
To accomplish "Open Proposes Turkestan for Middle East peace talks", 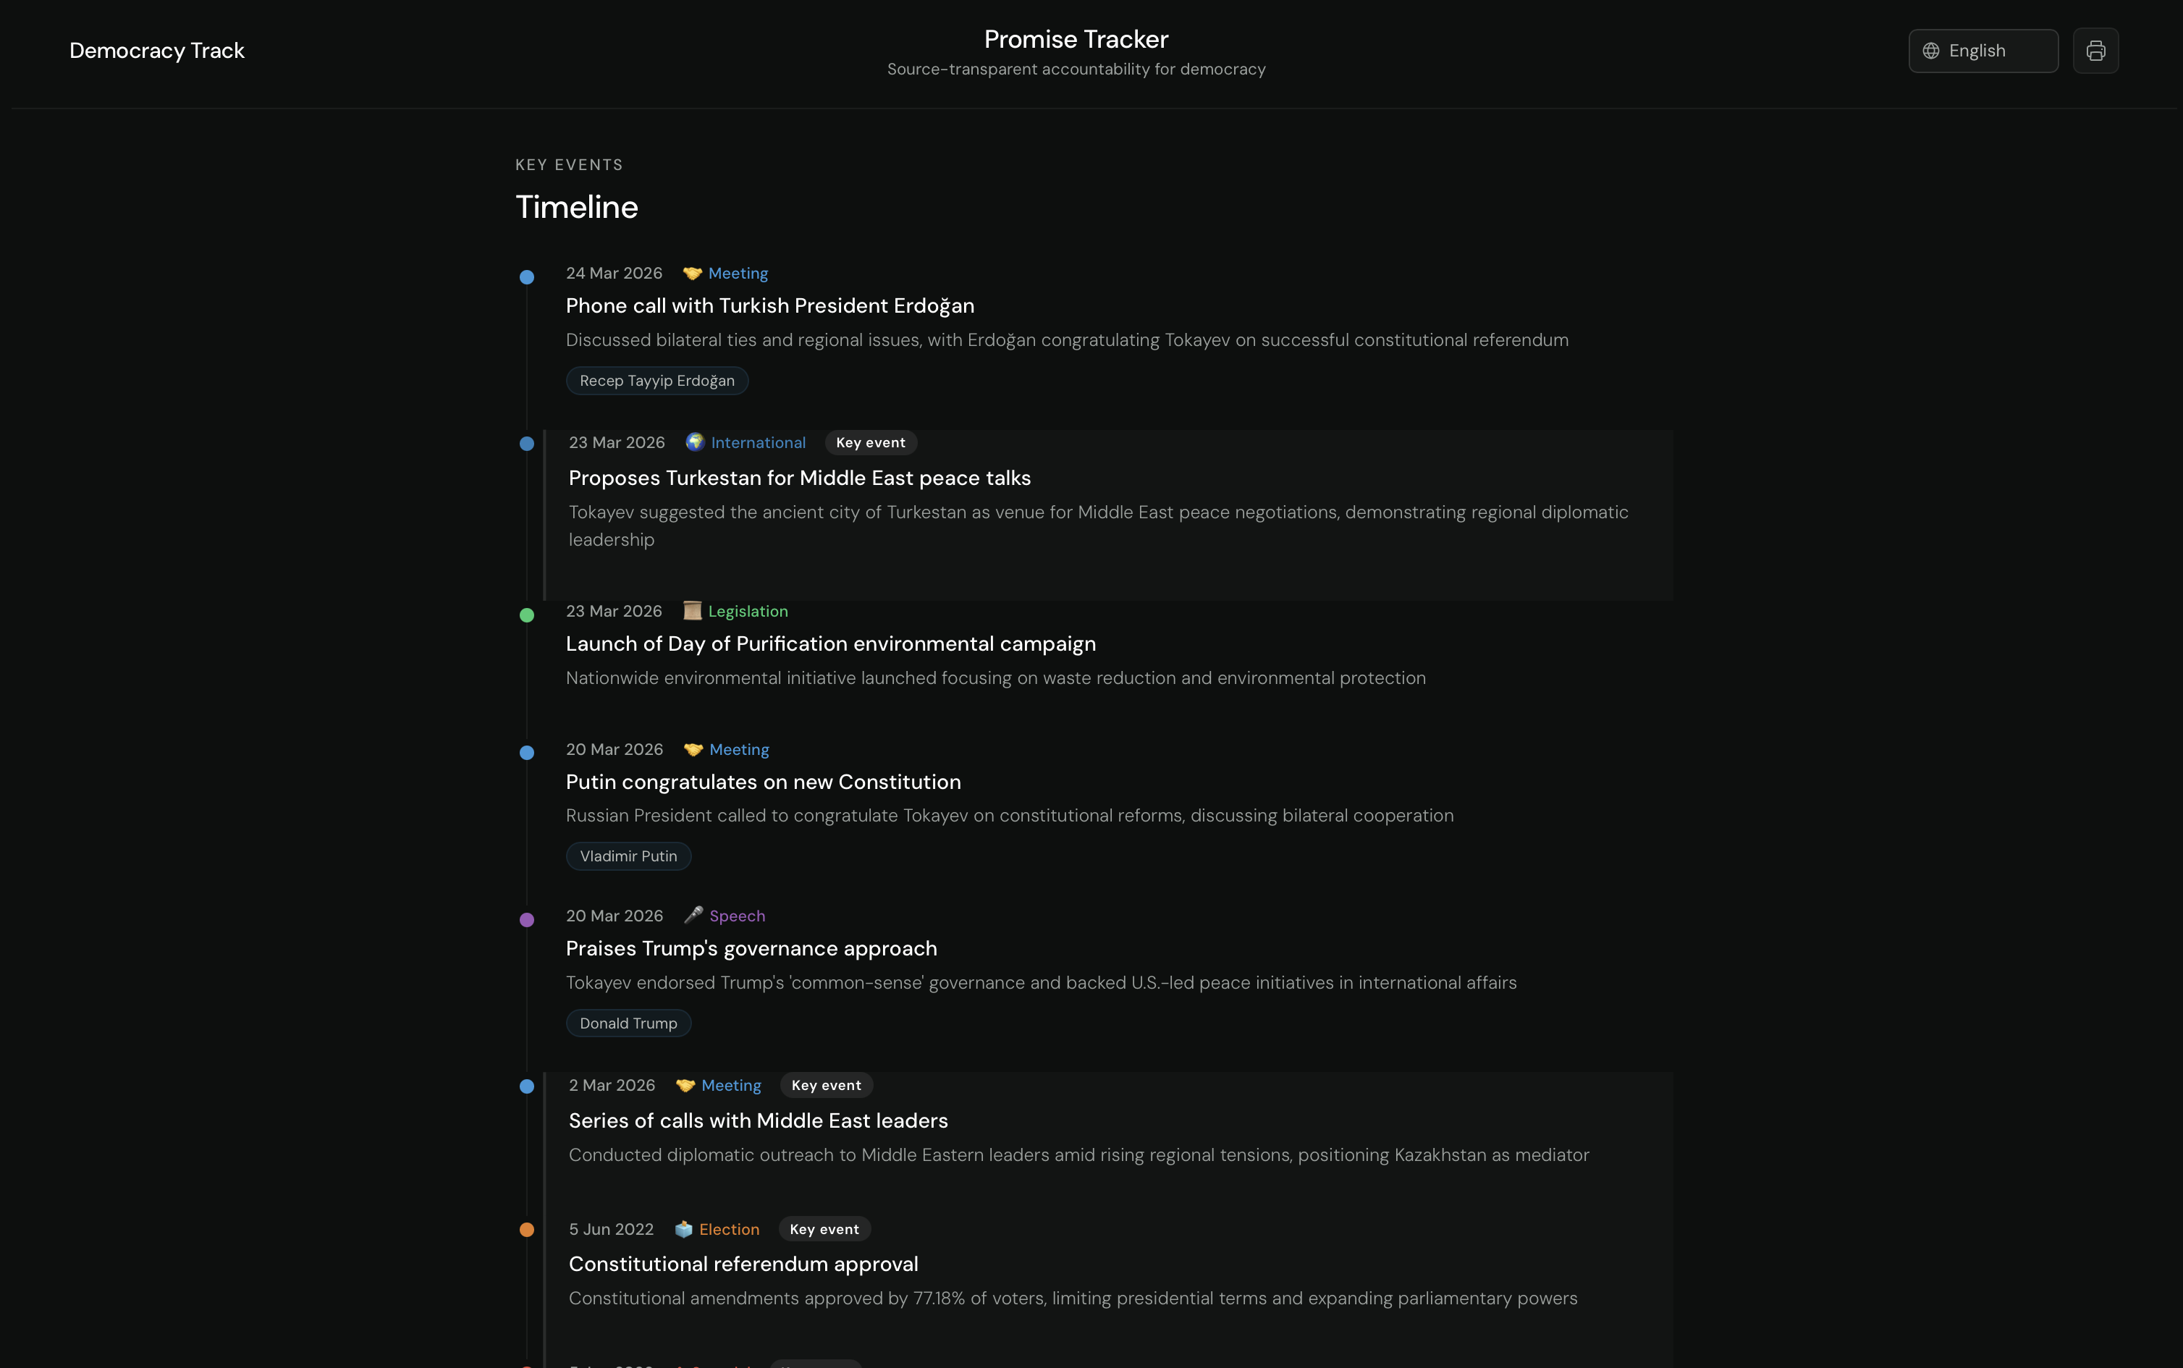I will (799, 478).
